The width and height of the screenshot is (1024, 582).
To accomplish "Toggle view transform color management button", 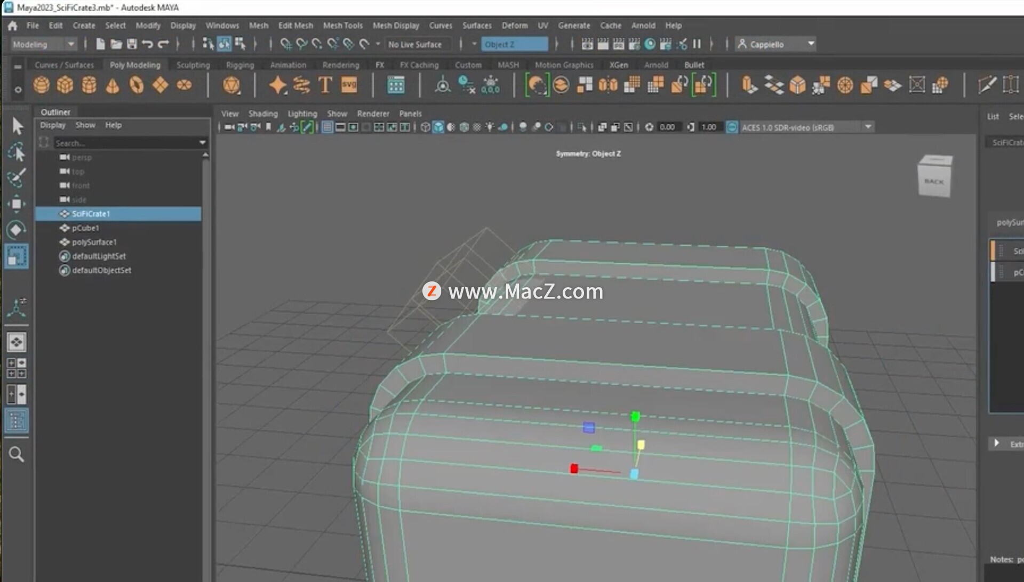I will 732,127.
